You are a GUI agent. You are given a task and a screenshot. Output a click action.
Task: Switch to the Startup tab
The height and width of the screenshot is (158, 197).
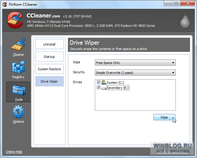coord(49,57)
